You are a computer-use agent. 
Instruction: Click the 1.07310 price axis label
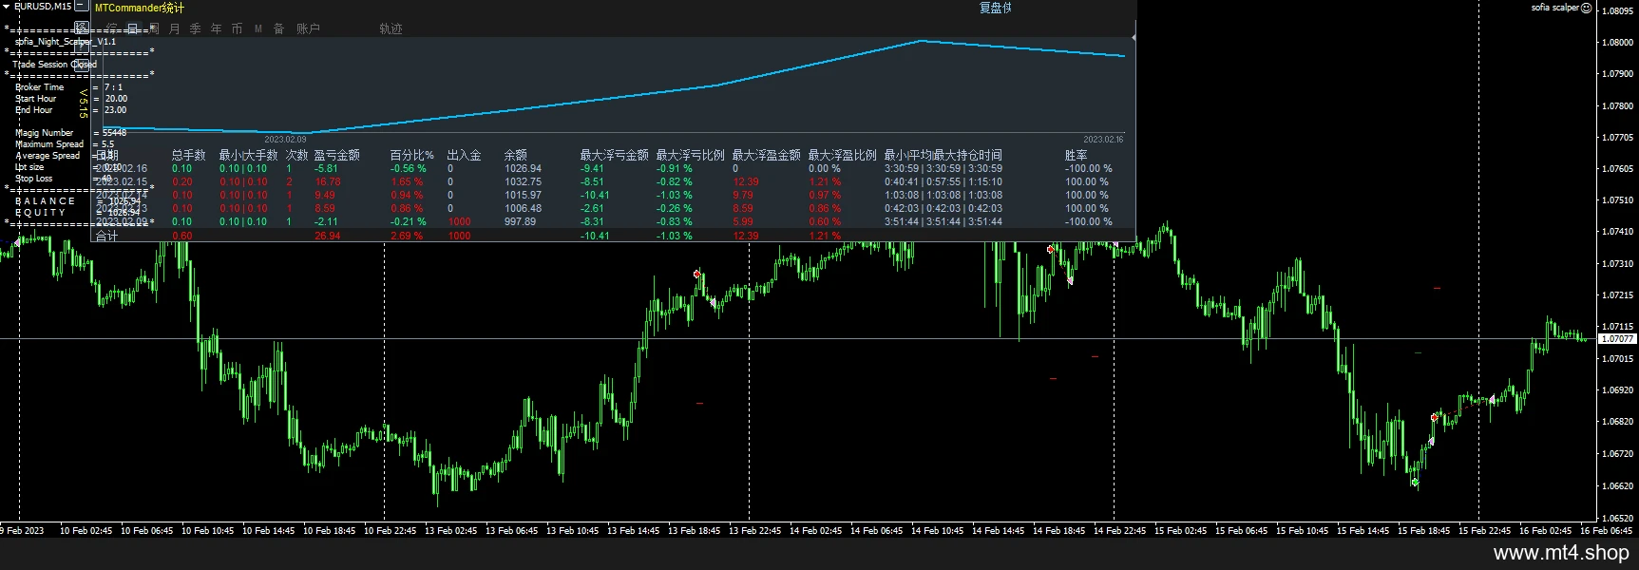point(1618,263)
